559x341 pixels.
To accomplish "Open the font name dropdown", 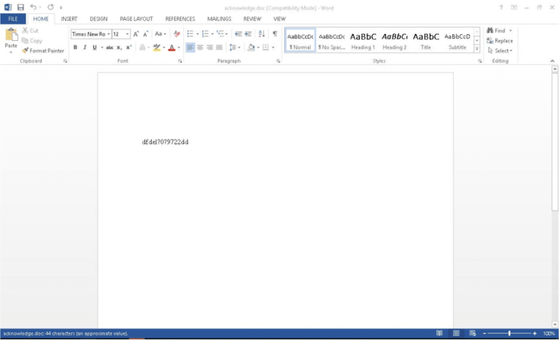I will (109, 34).
